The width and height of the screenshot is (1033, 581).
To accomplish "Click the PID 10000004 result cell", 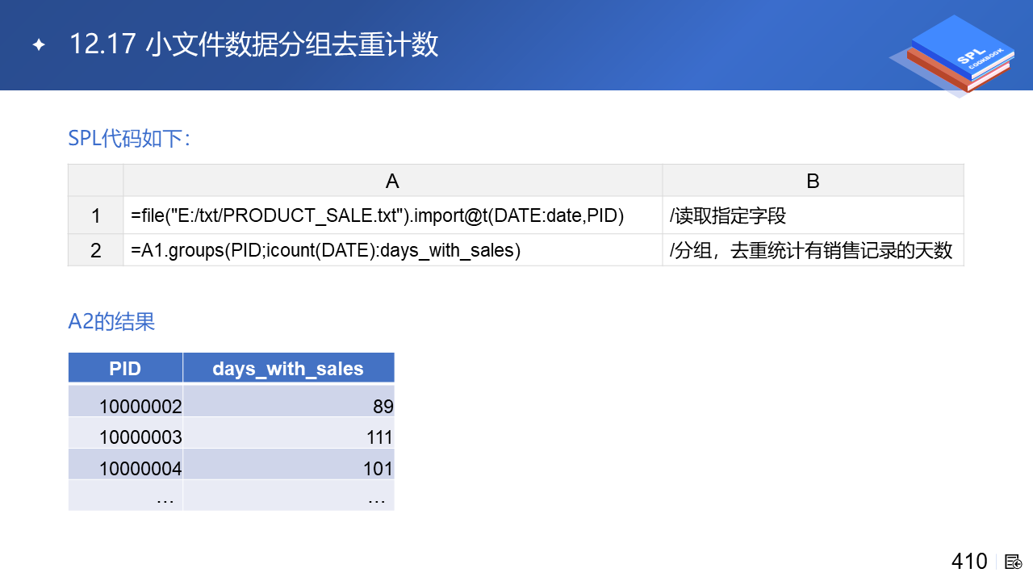I will tap(140, 468).
